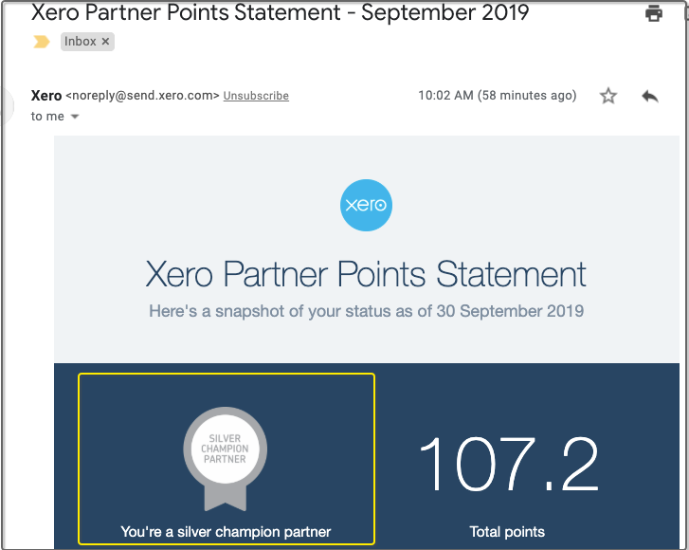Remove the Inbox label with the X

point(105,42)
